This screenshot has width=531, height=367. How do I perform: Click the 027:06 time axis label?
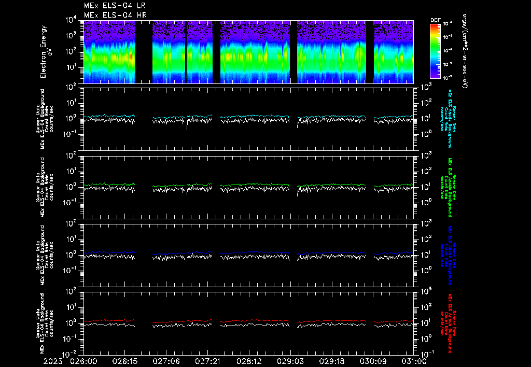point(166,361)
